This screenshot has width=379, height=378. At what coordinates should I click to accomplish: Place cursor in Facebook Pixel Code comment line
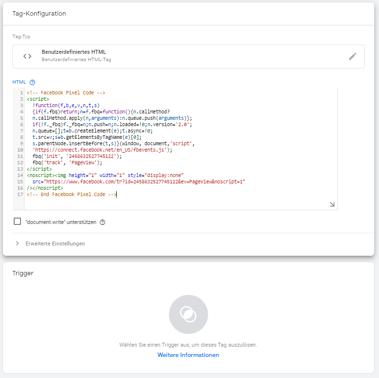tap(66, 93)
